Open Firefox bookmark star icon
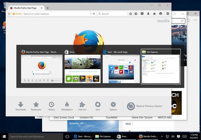This screenshot has width=201, height=140. coord(130,14)
